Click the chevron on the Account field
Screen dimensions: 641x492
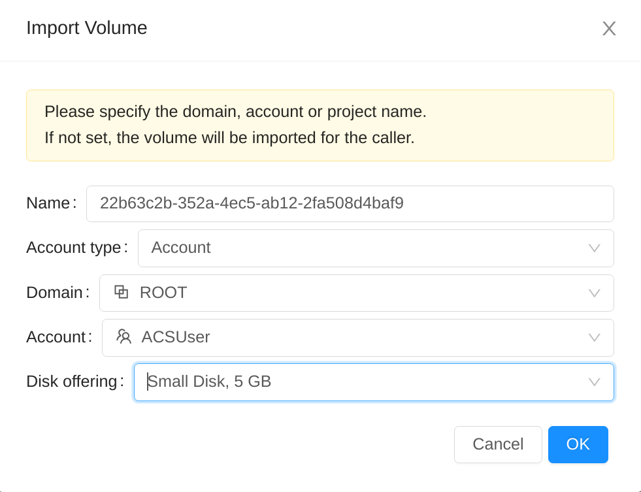tap(594, 338)
